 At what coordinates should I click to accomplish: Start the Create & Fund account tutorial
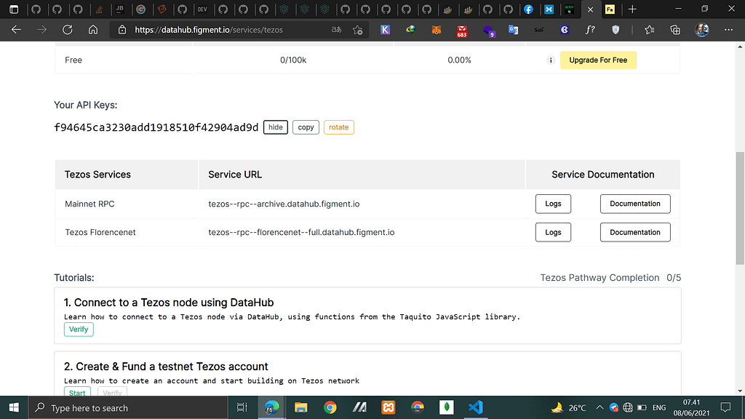77,392
